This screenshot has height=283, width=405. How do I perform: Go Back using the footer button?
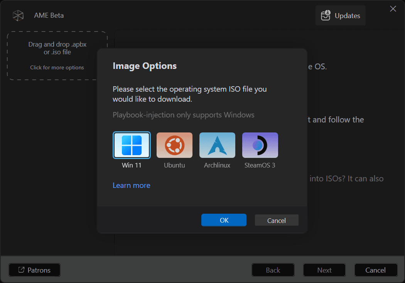[273, 270]
